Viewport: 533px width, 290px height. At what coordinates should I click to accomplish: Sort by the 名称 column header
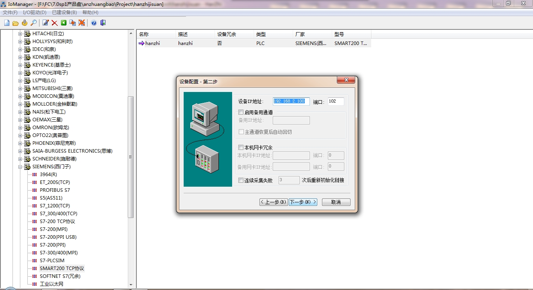[156, 34]
